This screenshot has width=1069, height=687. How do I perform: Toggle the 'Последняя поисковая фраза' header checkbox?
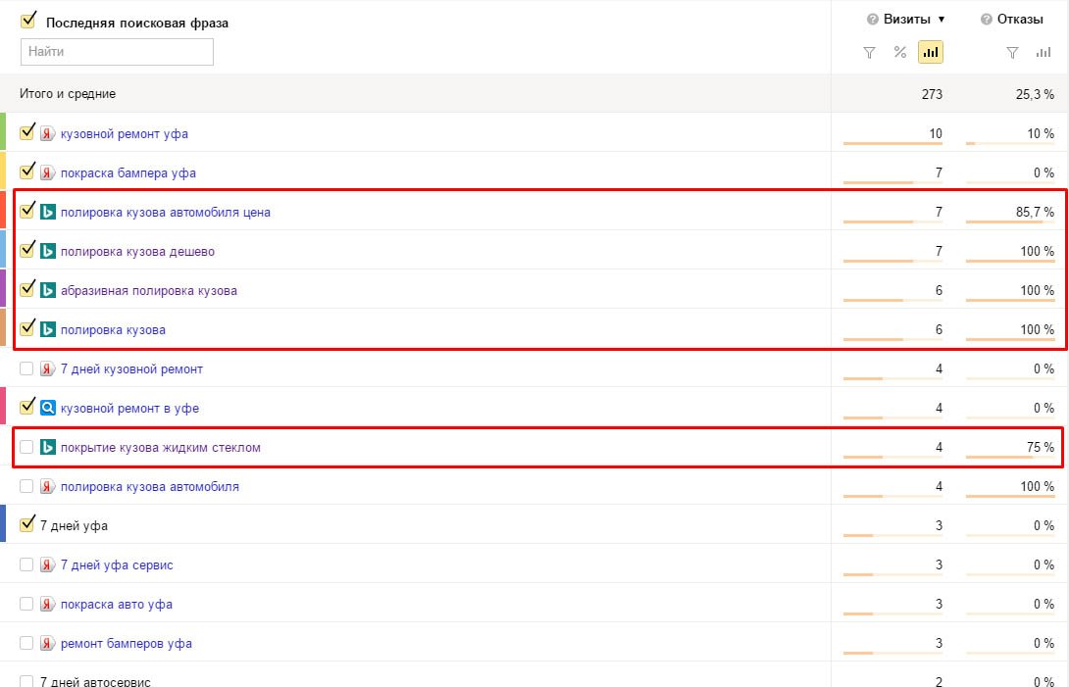[27, 21]
